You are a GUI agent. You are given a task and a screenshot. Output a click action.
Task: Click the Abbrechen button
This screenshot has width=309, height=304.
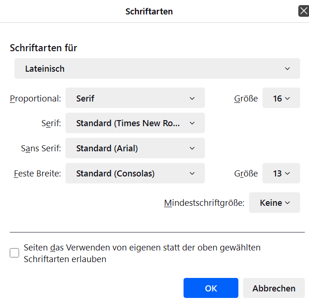[274, 288]
